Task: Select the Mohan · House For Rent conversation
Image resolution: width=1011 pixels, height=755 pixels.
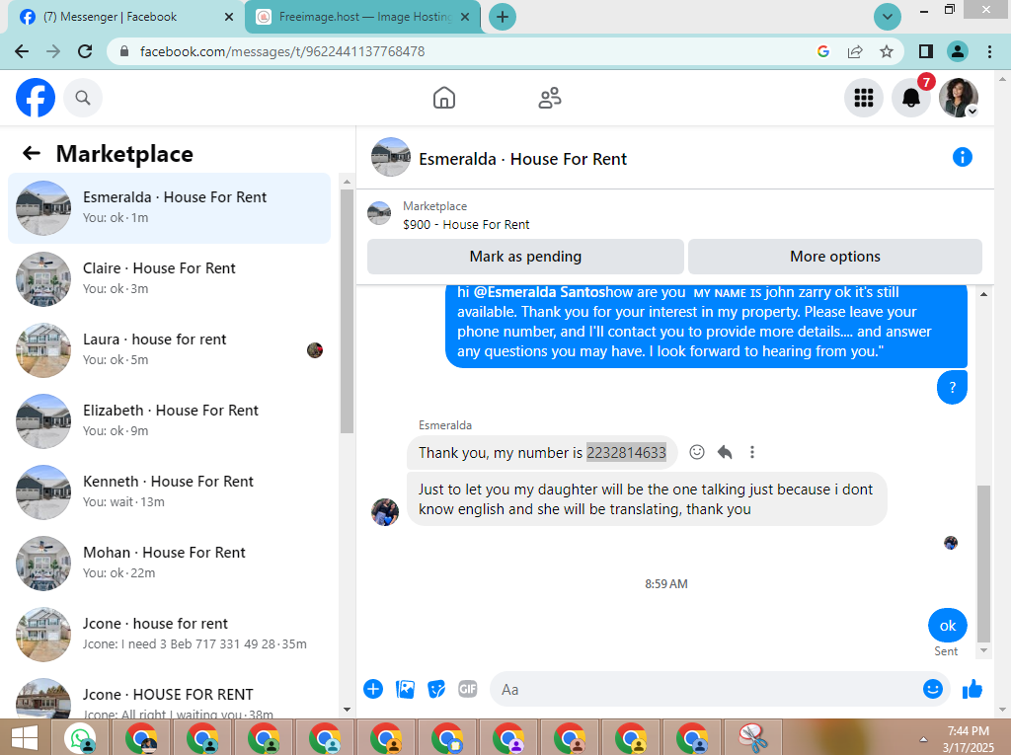Action: [169, 563]
